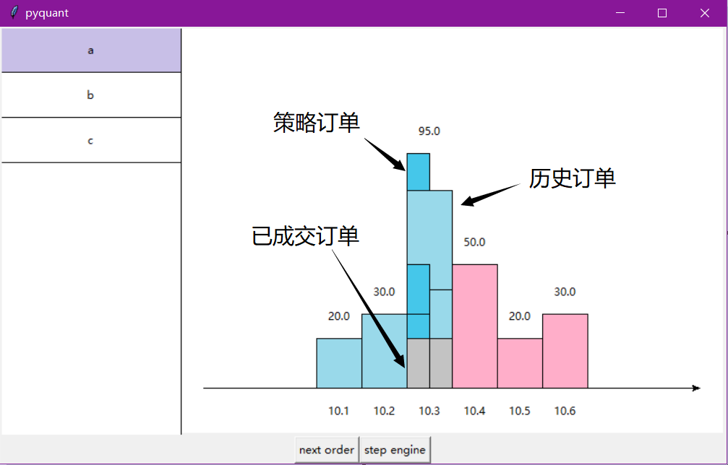Screen dimensions: 728x465
Task: Click the 10.5 price axis label
Action: (x=520, y=411)
